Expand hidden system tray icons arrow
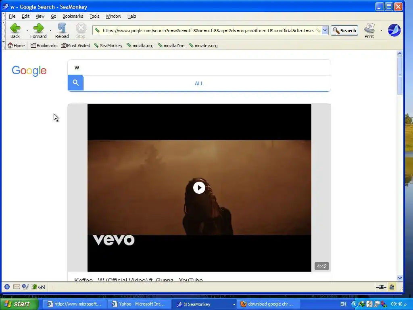Viewport: 413px width, 310px height. (354, 304)
